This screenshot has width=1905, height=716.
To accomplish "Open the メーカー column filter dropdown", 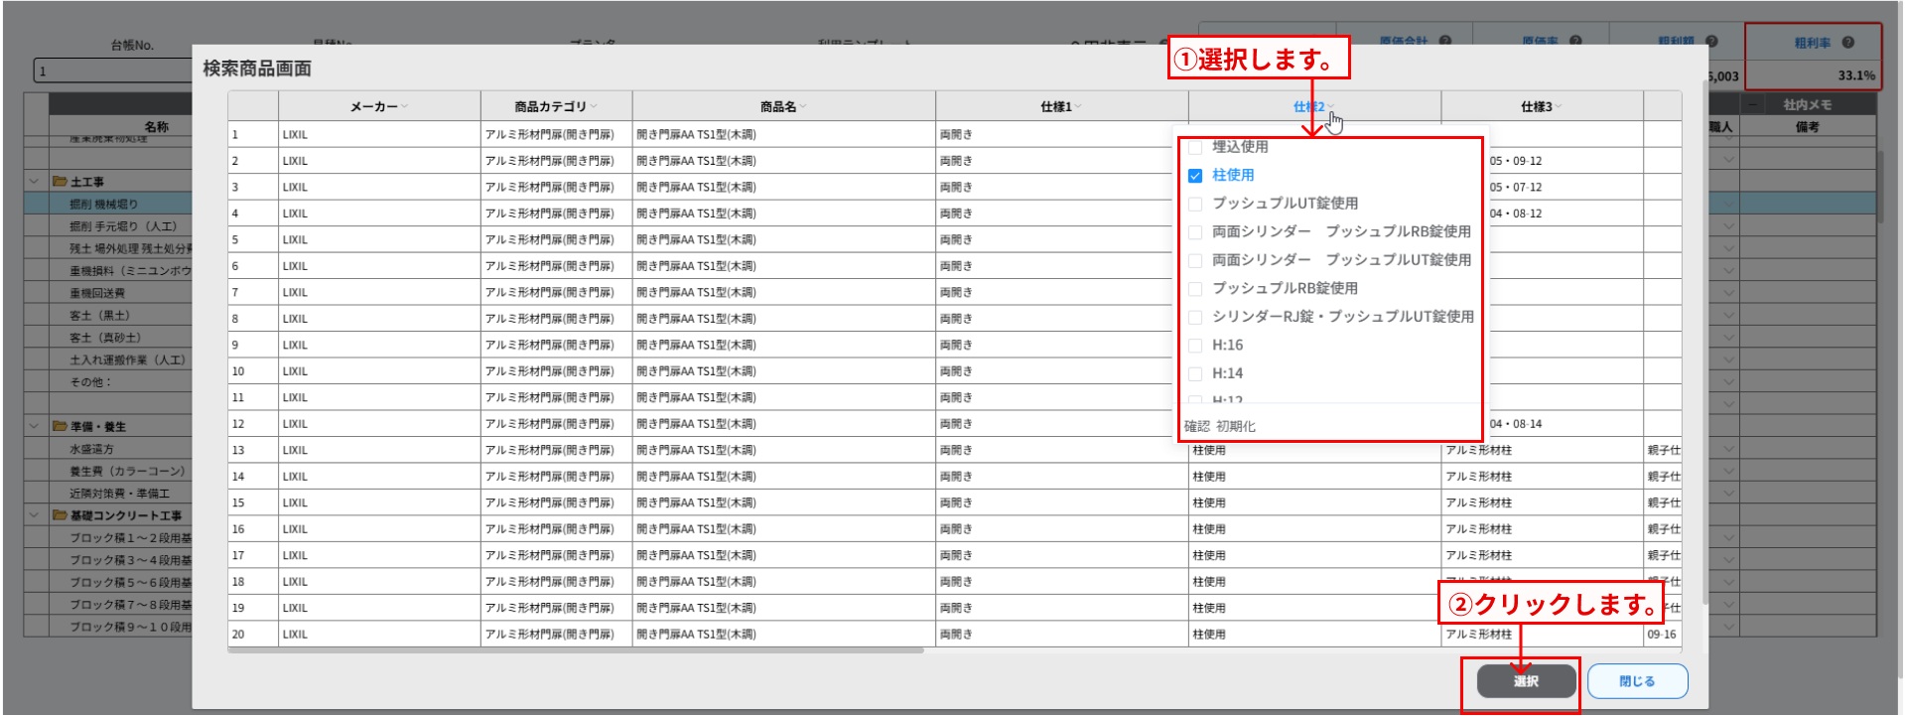I will coord(405,107).
